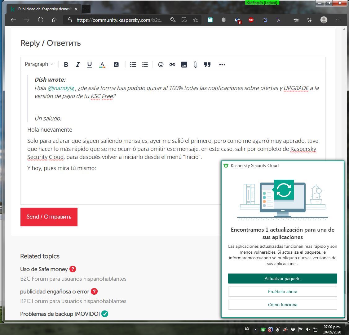Viewport: 349px width, 335px height.
Task: Reload the current page
Action: point(41,20)
